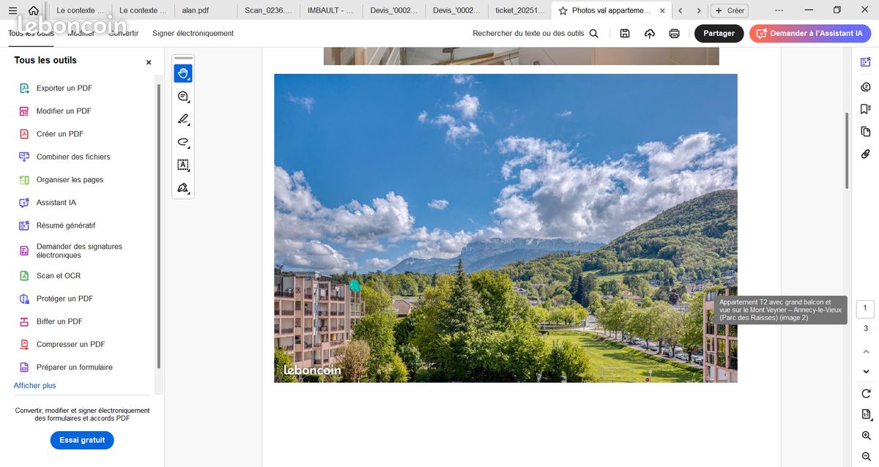Screen dimensions: 879x467
Task: Zoom in with the plus magnifier
Action: (x=866, y=436)
